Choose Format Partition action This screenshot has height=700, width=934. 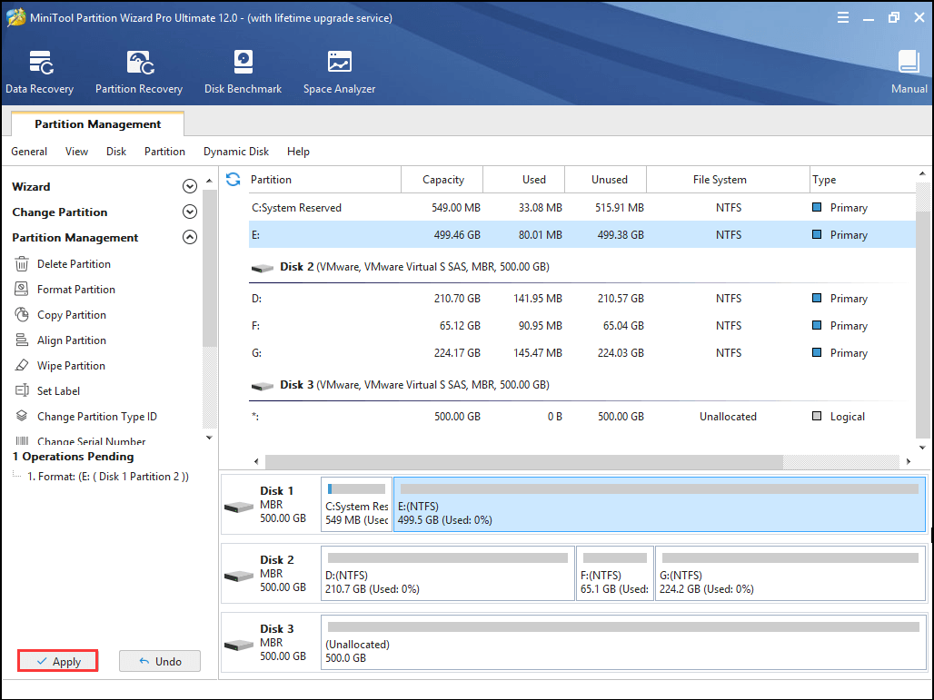(x=76, y=290)
